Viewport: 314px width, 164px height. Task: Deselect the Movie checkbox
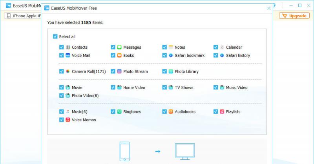pyautogui.click(x=62, y=87)
